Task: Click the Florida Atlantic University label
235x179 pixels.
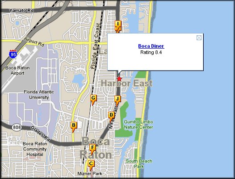Action: click(39, 95)
